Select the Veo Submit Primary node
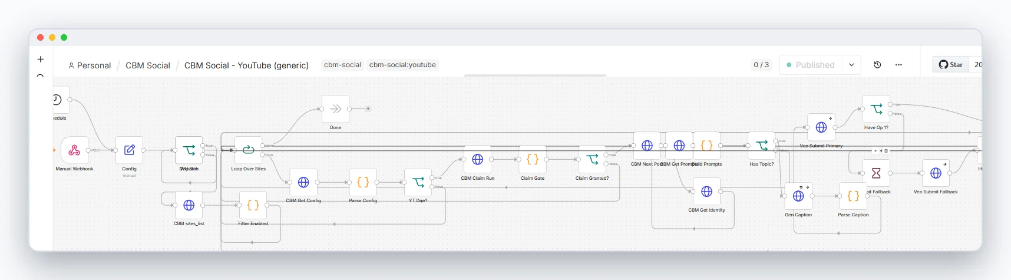 pos(821,127)
